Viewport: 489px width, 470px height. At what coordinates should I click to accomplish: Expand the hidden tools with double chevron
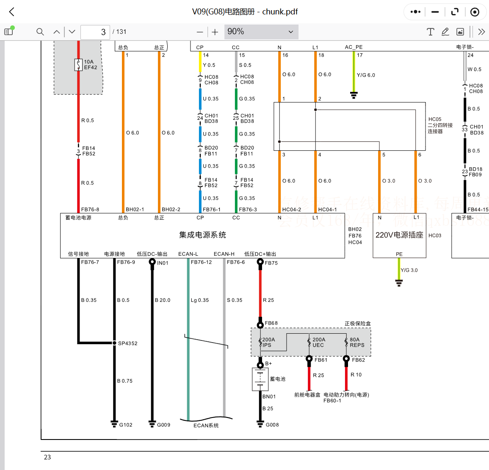coord(481,32)
